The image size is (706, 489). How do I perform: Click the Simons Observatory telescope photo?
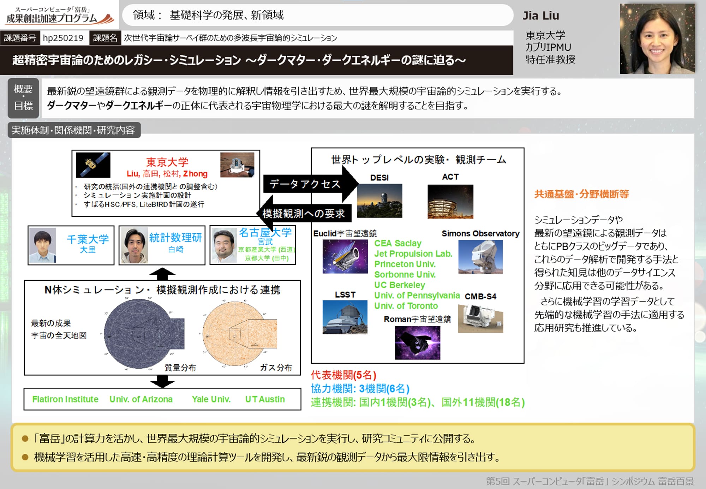481,258
